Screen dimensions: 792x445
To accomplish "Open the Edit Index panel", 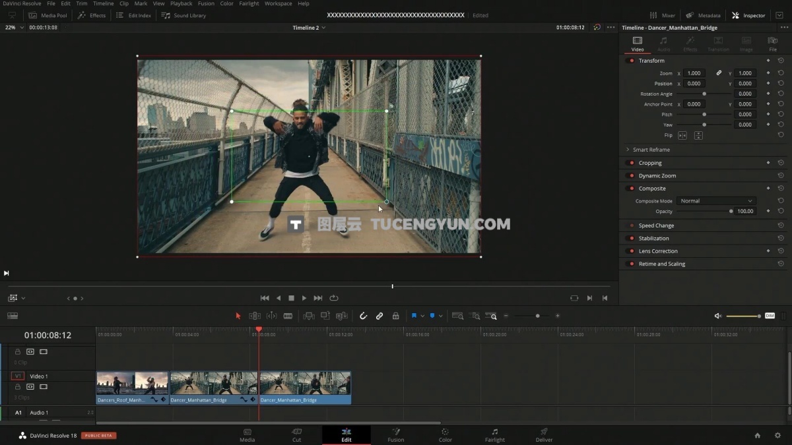I will [x=133, y=15].
